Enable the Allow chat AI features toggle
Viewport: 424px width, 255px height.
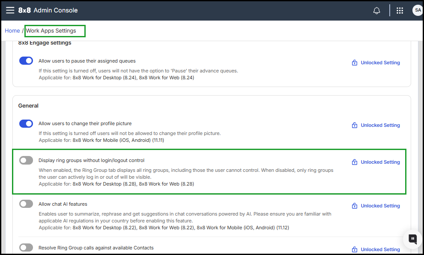[x=26, y=204]
